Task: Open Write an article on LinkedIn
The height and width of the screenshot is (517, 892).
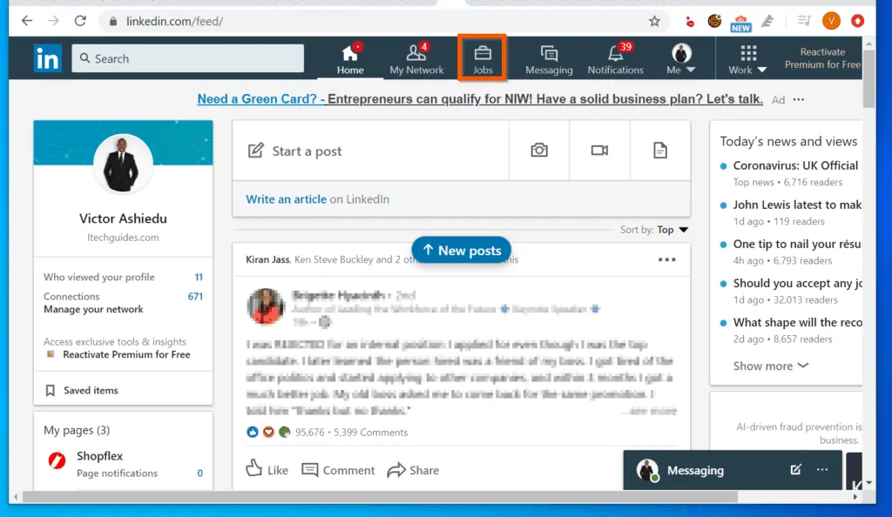Action: (x=287, y=199)
